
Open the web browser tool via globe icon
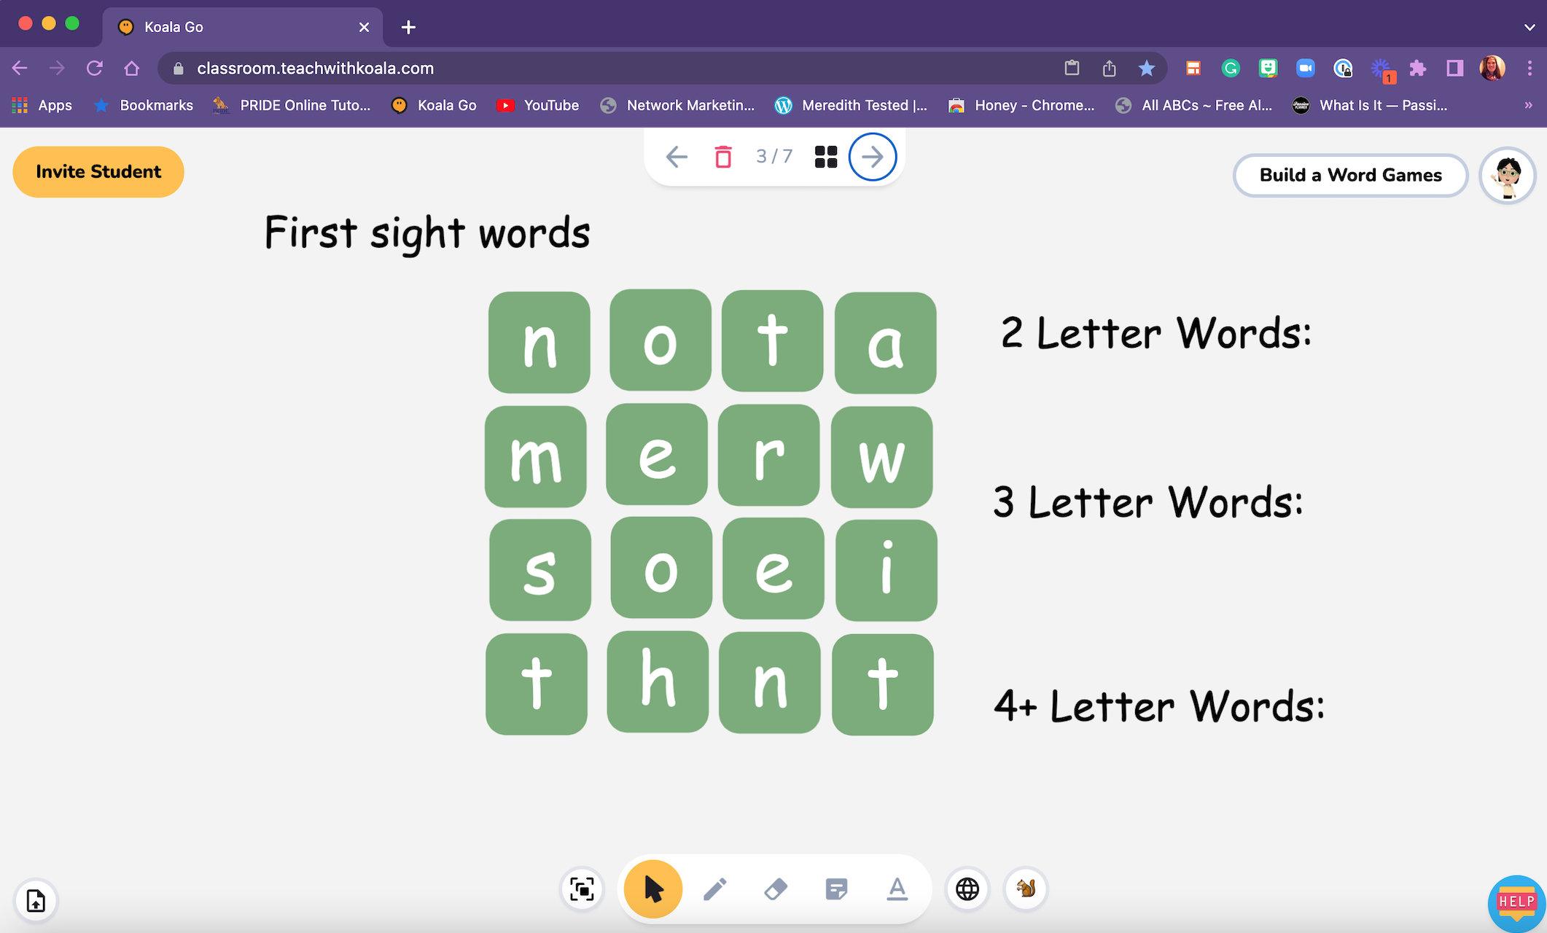click(967, 889)
